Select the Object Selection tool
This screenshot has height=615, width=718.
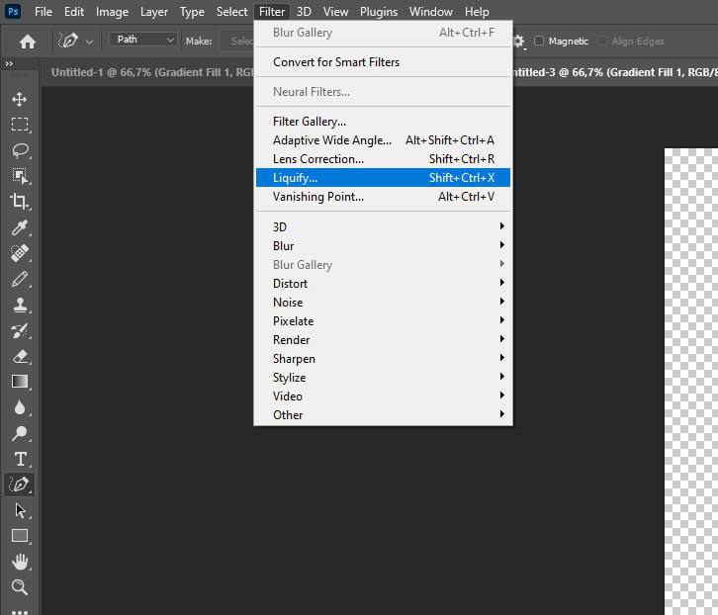click(x=20, y=176)
